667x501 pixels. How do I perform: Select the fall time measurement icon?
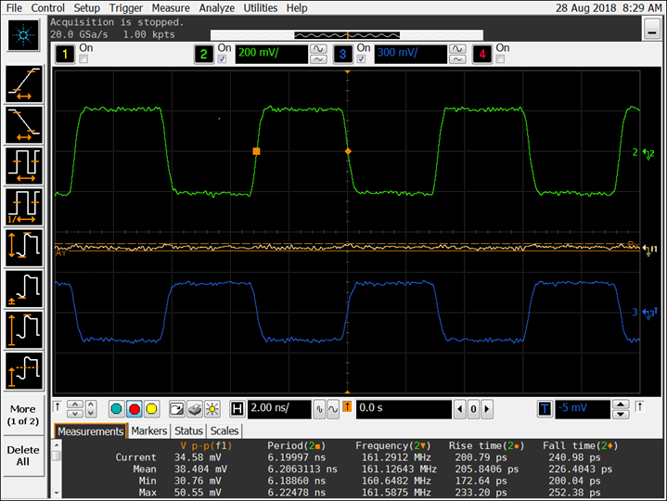24,125
